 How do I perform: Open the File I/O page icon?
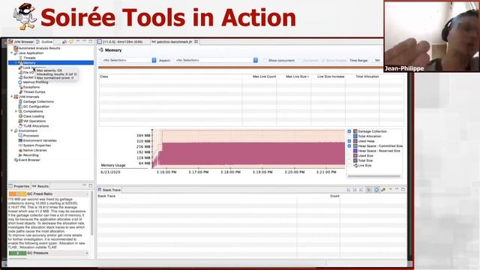pos(20,73)
